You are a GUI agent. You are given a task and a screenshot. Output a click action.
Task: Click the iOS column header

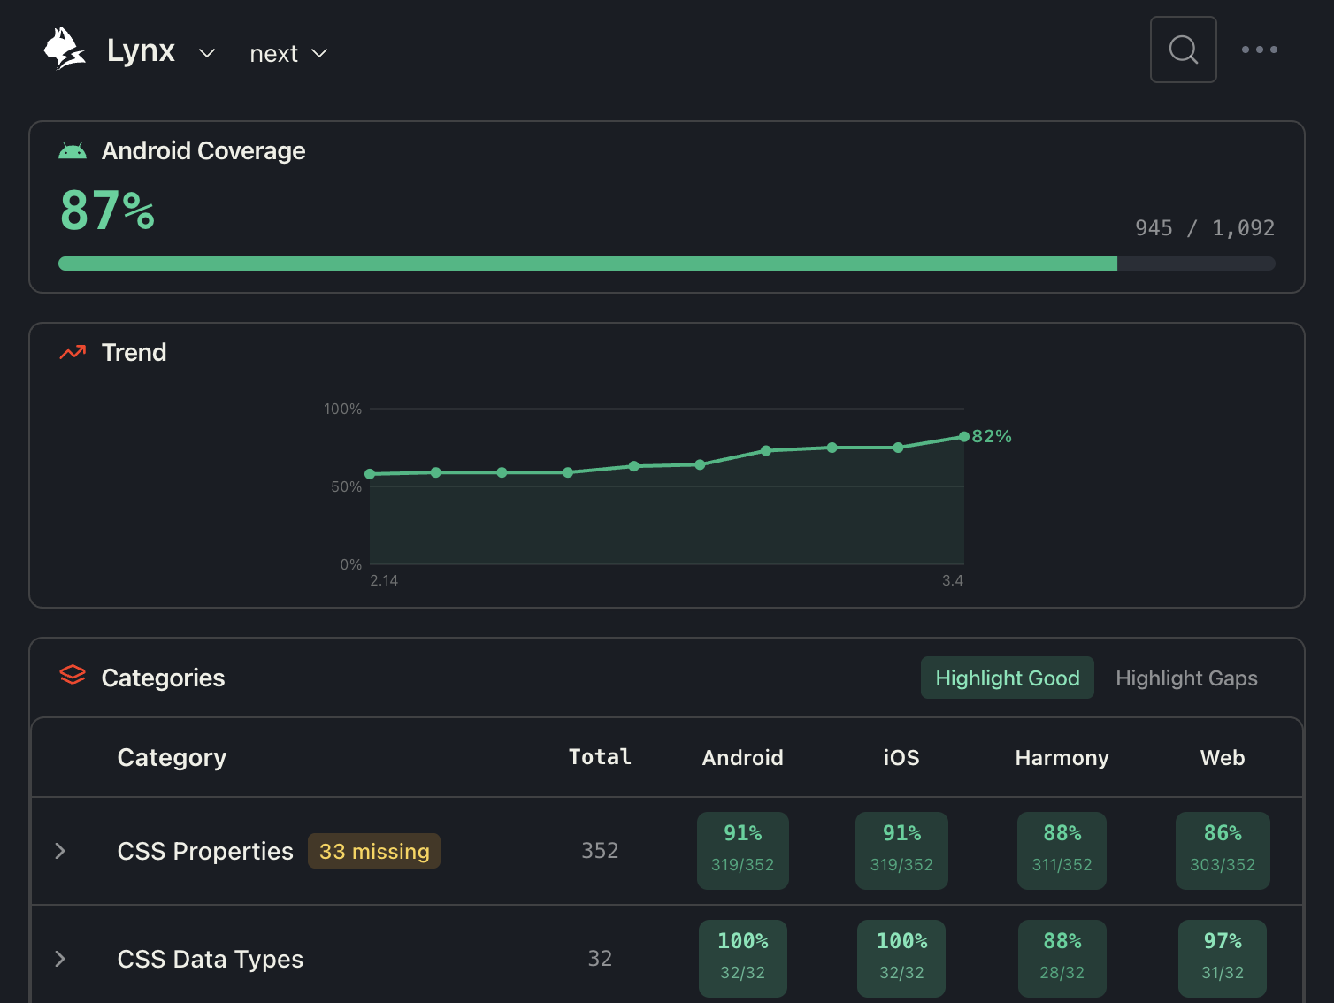(901, 757)
